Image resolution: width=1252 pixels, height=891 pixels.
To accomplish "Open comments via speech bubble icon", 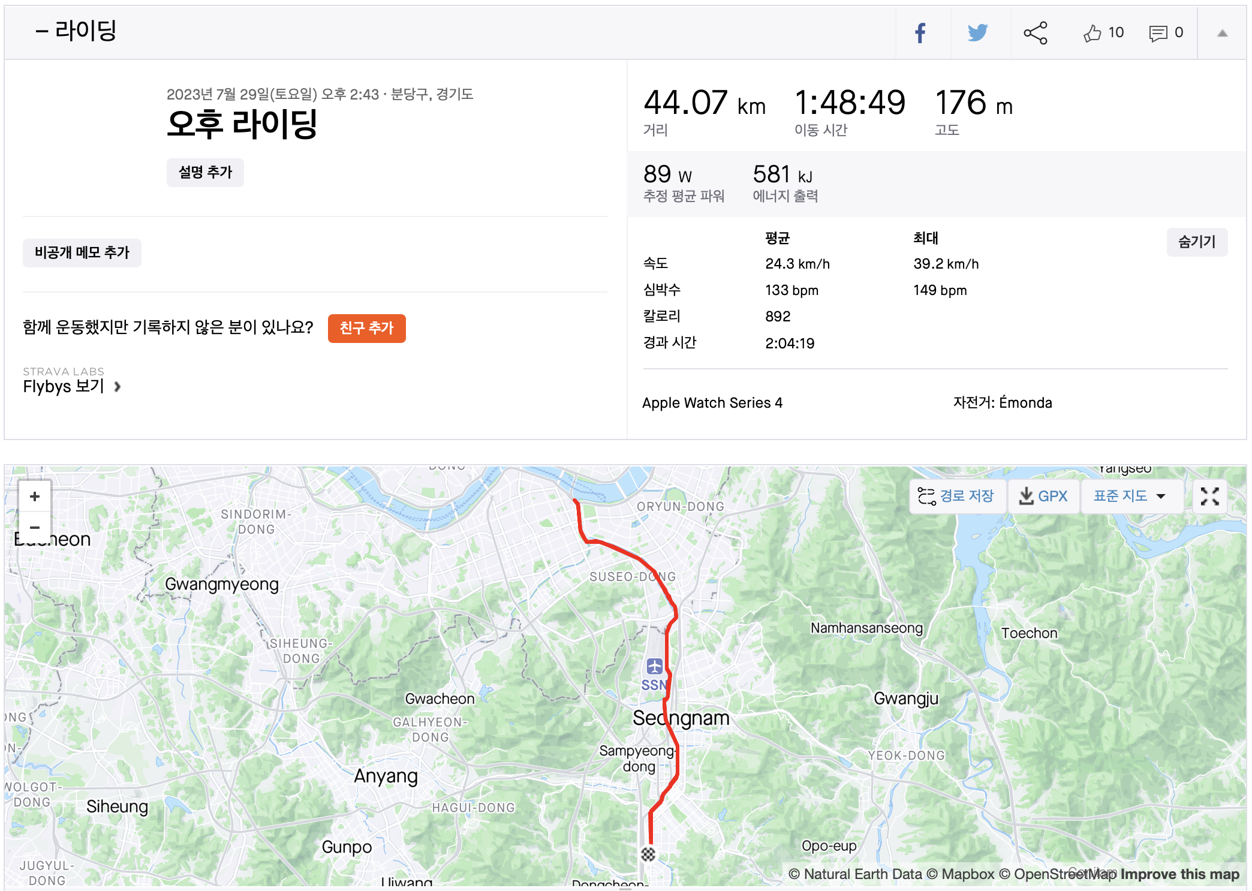I will [x=1158, y=33].
